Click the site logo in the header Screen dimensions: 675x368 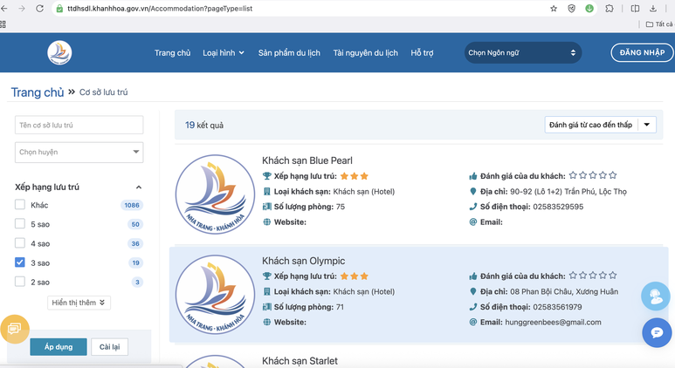[59, 53]
